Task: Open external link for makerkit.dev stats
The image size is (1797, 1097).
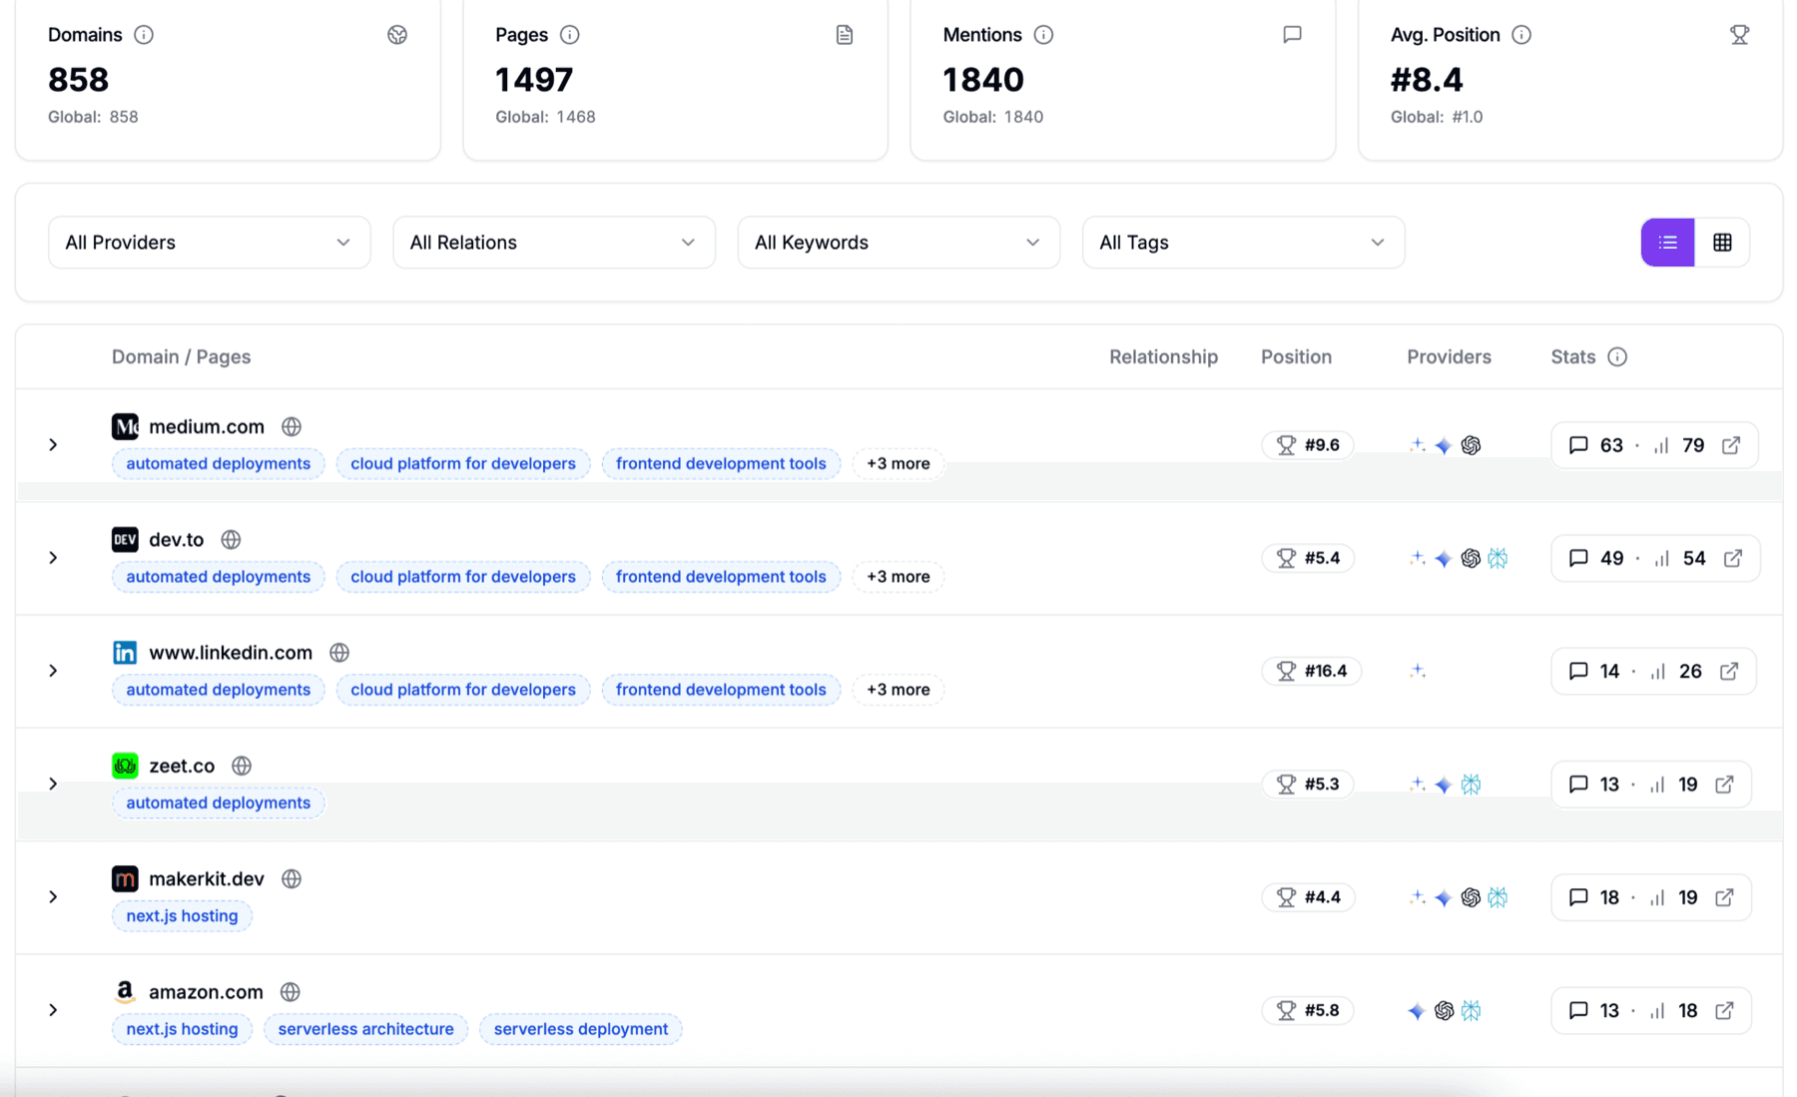Action: click(1724, 897)
